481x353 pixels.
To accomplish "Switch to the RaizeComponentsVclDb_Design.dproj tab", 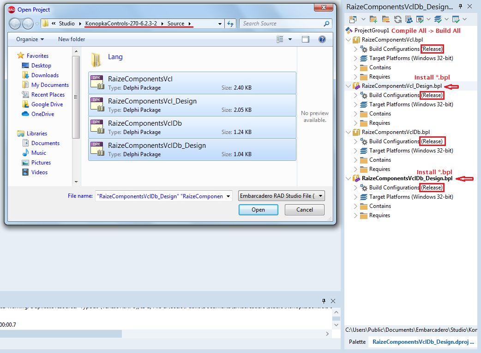I will pyautogui.click(x=423, y=342).
